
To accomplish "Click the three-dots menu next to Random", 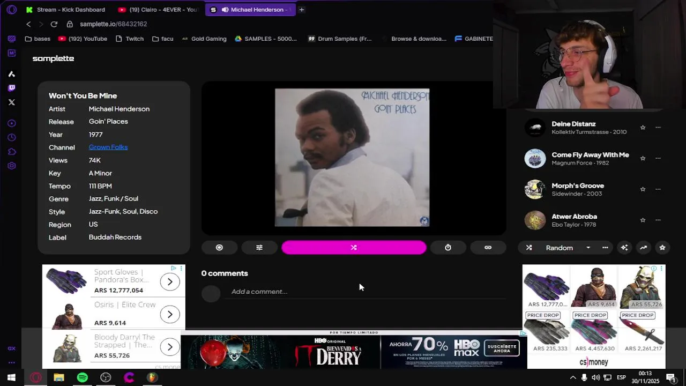I will pyautogui.click(x=605, y=248).
